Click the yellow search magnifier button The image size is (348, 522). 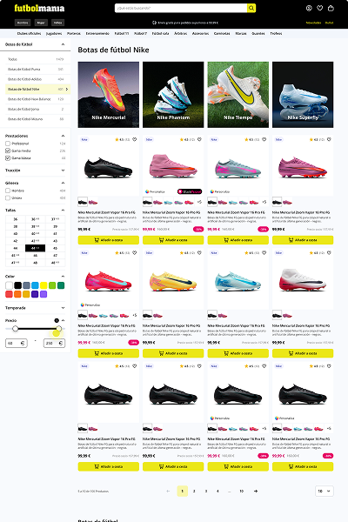(x=251, y=8)
